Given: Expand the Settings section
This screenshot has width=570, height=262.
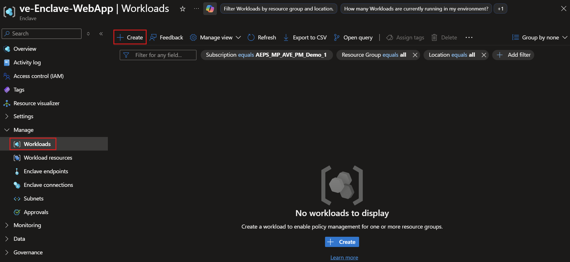Looking at the screenshot, I should coord(23,116).
